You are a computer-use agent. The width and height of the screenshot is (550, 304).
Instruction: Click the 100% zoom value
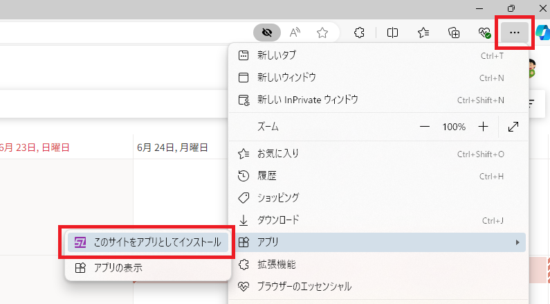(454, 127)
